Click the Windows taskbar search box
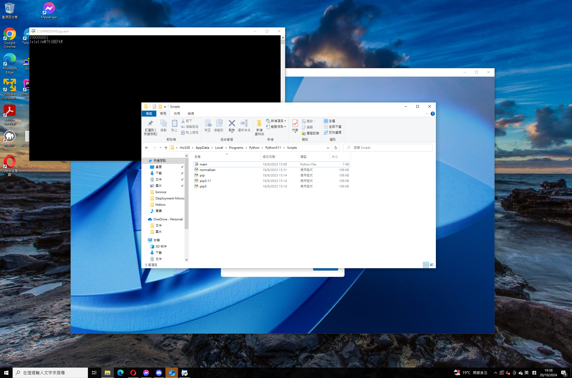Image resolution: width=572 pixels, height=378 pixels. click(x=50, y=373)
